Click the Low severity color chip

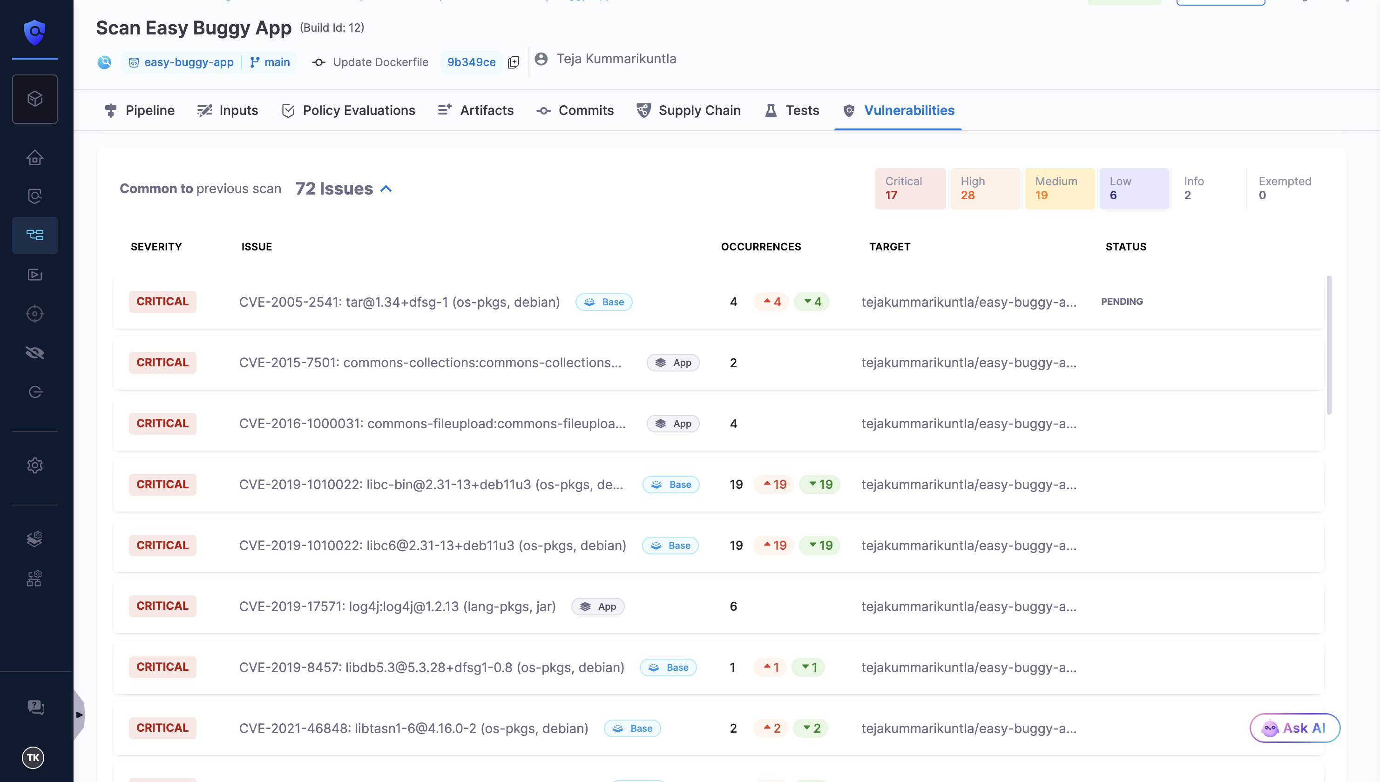(x=1134, y=189)
